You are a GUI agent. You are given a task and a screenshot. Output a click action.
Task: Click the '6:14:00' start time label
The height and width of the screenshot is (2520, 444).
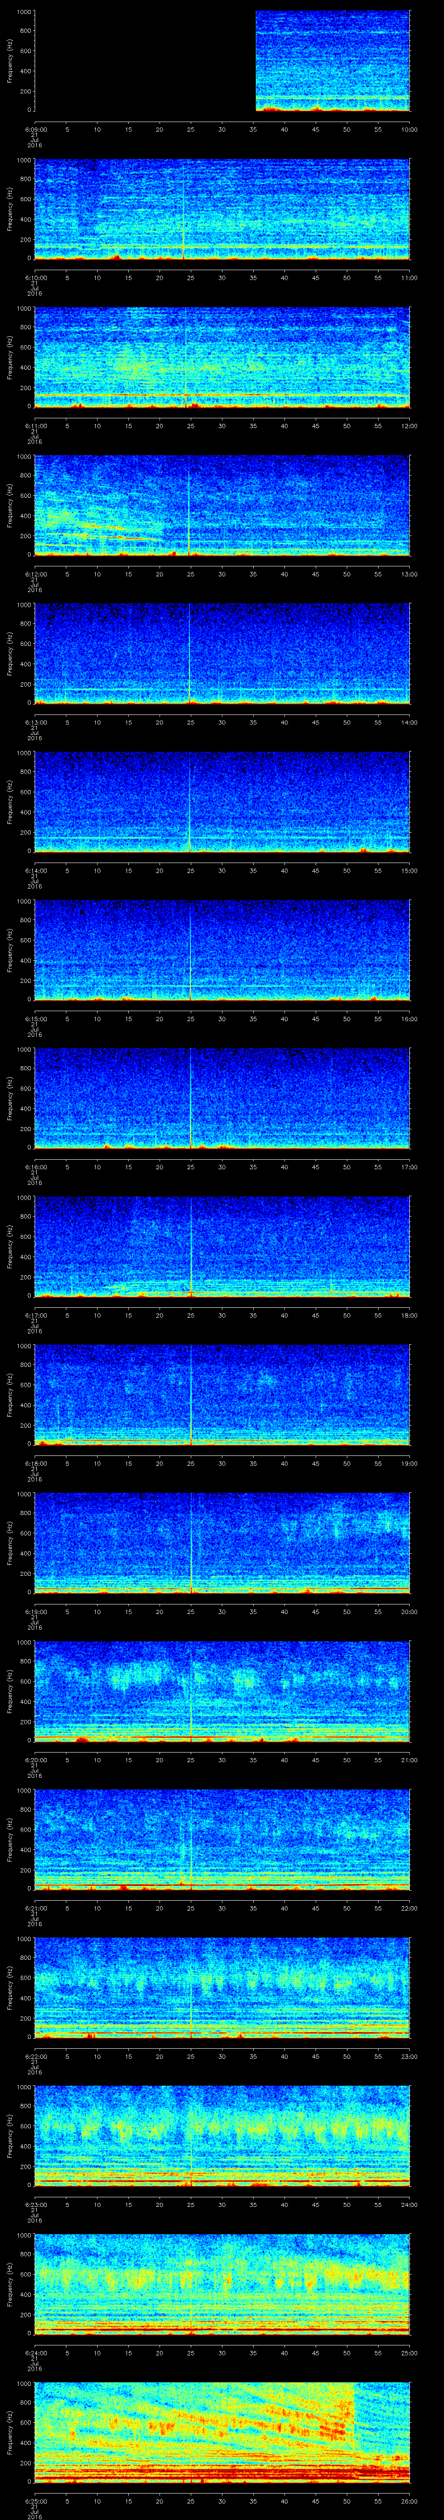click(x=35, y=871)
